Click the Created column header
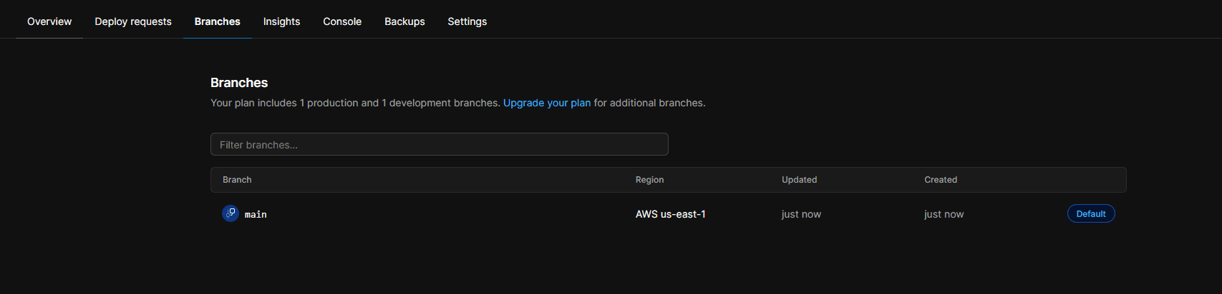The width and height of the screenshot is (1222, 294). tap(941, 180)
